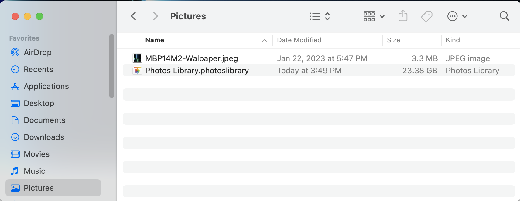Sort by the Kind column header

click(453, 40)
